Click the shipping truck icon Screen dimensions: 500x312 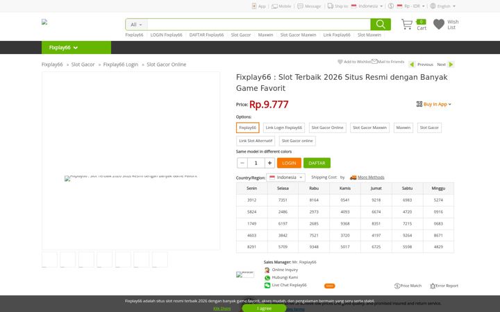[x=353, y=177]
